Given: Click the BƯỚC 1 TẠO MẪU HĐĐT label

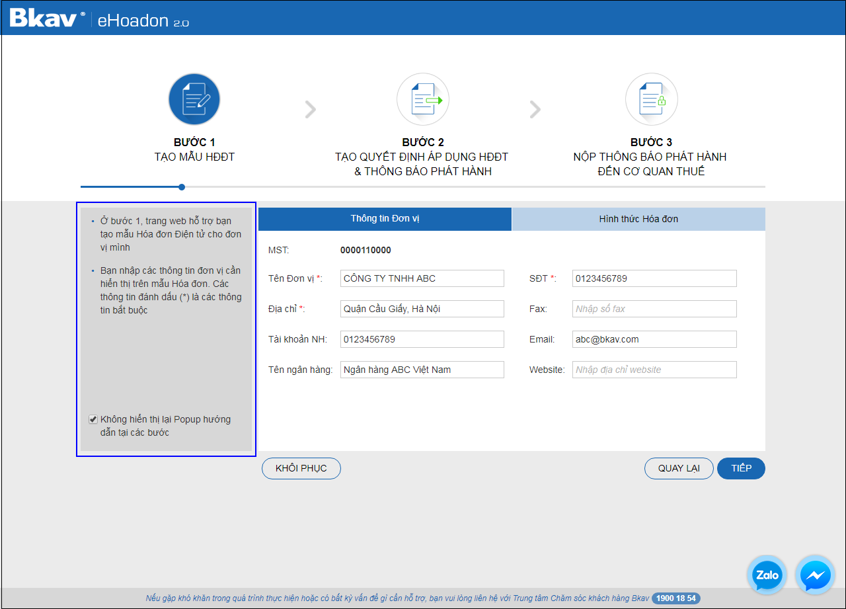Looking at the screenshot, I should point(194,149).
